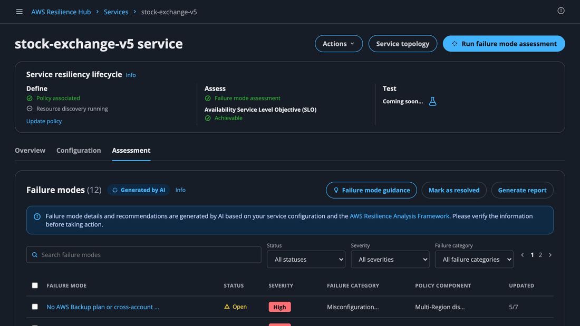Click the Resource discovery running status icon
Image resolution: width=580 pixels, height=326 pixels.
point(30,108)
